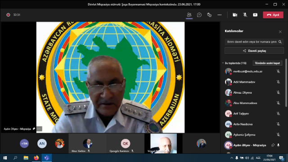Click the recording indicator icon
Image resolution: width=288 pixels, height=162 pixels.
click(8, 15)
